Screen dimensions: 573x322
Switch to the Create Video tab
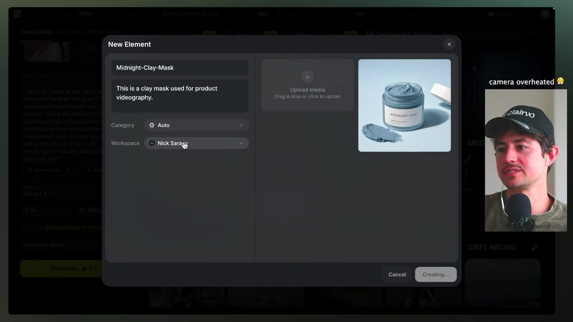click(x=36, y=32)
